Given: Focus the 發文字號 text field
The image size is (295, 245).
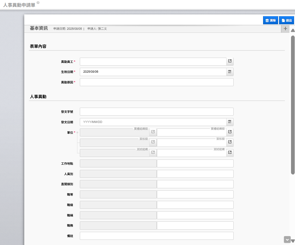Looking at the screenshot, I should [x=157, y=112].
